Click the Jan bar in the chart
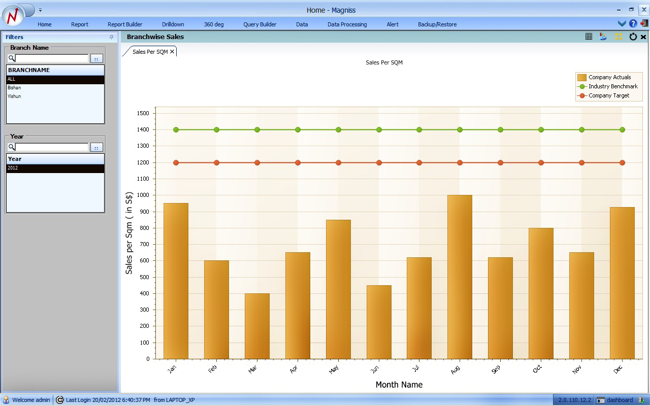The width and height of the screenshot is (650, 406). click(x=176, y=281)
